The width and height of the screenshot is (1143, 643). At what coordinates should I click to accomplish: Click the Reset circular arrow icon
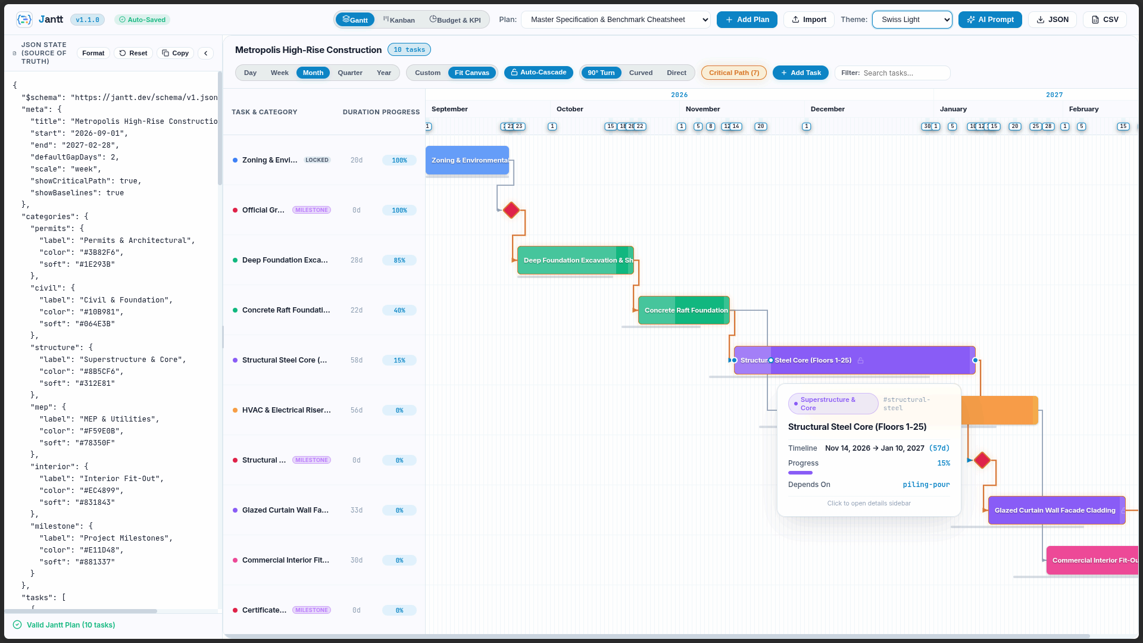[x=123, y=53]
